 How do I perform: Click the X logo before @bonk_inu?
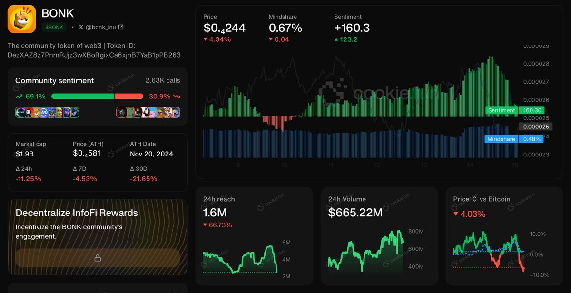[81, 27]
